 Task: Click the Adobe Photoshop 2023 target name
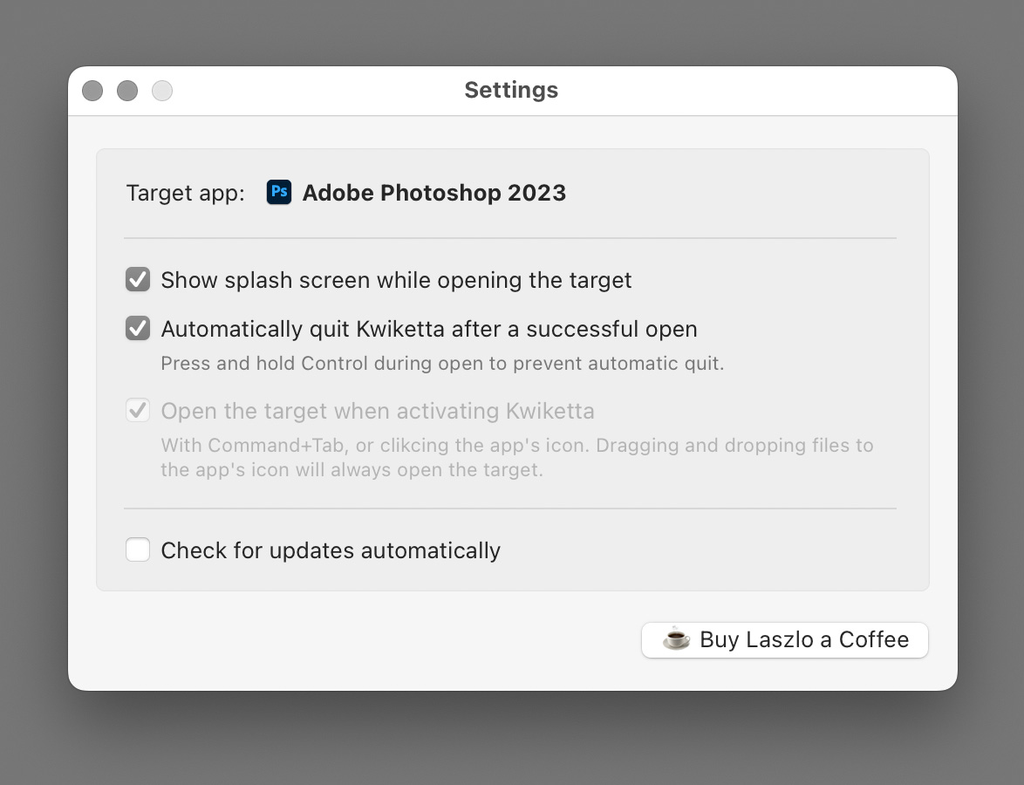(433, 193)
